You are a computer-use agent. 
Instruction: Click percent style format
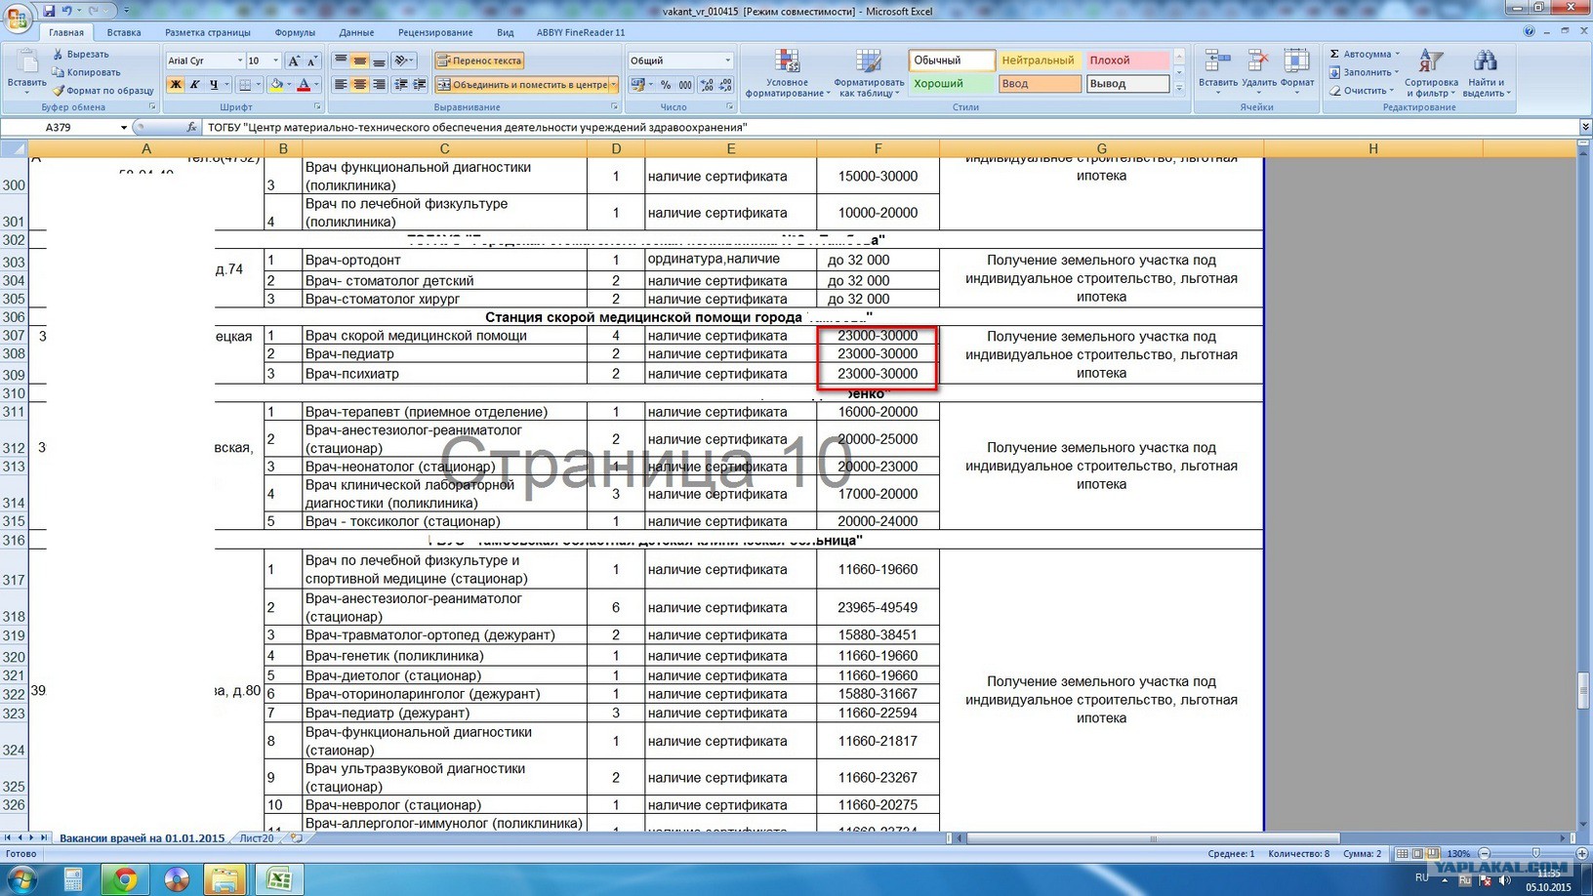[x=666, y=85]
